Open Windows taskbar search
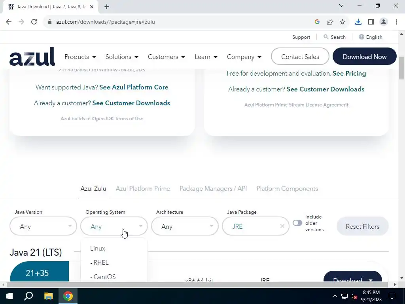Screen dimensions: 405x304 (28, 296)
